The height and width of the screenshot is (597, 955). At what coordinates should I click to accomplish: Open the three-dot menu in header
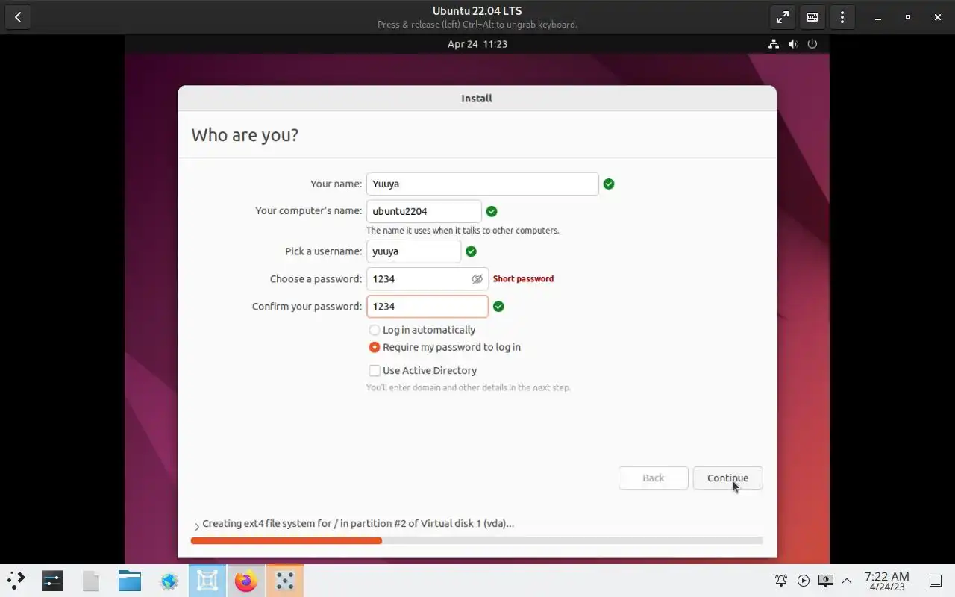pyautogui.click(x=842, y=17)
